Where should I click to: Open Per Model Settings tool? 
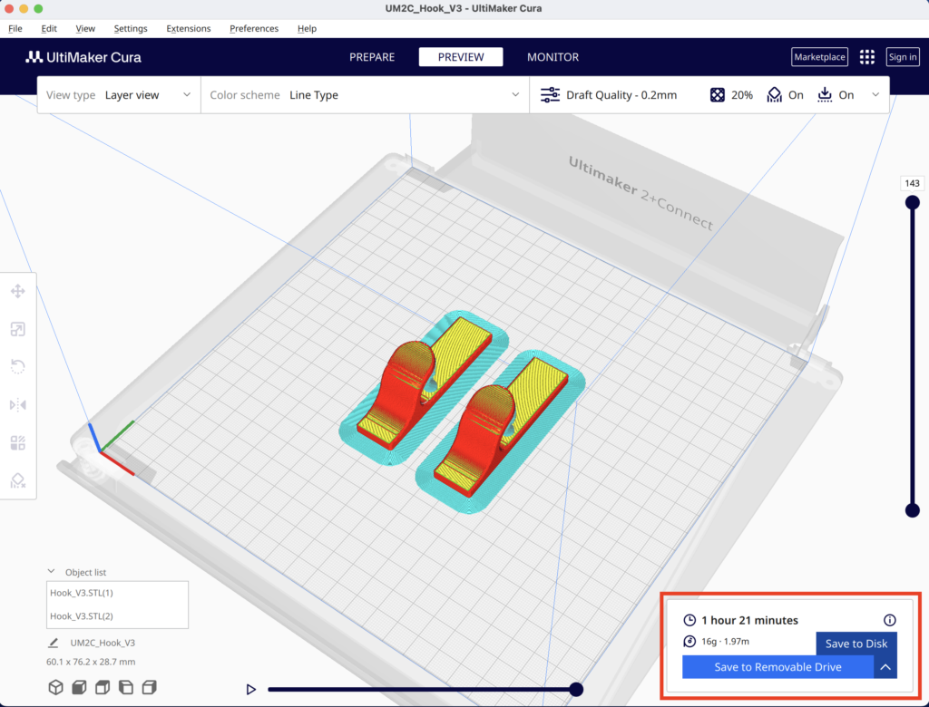coord(18,443)
